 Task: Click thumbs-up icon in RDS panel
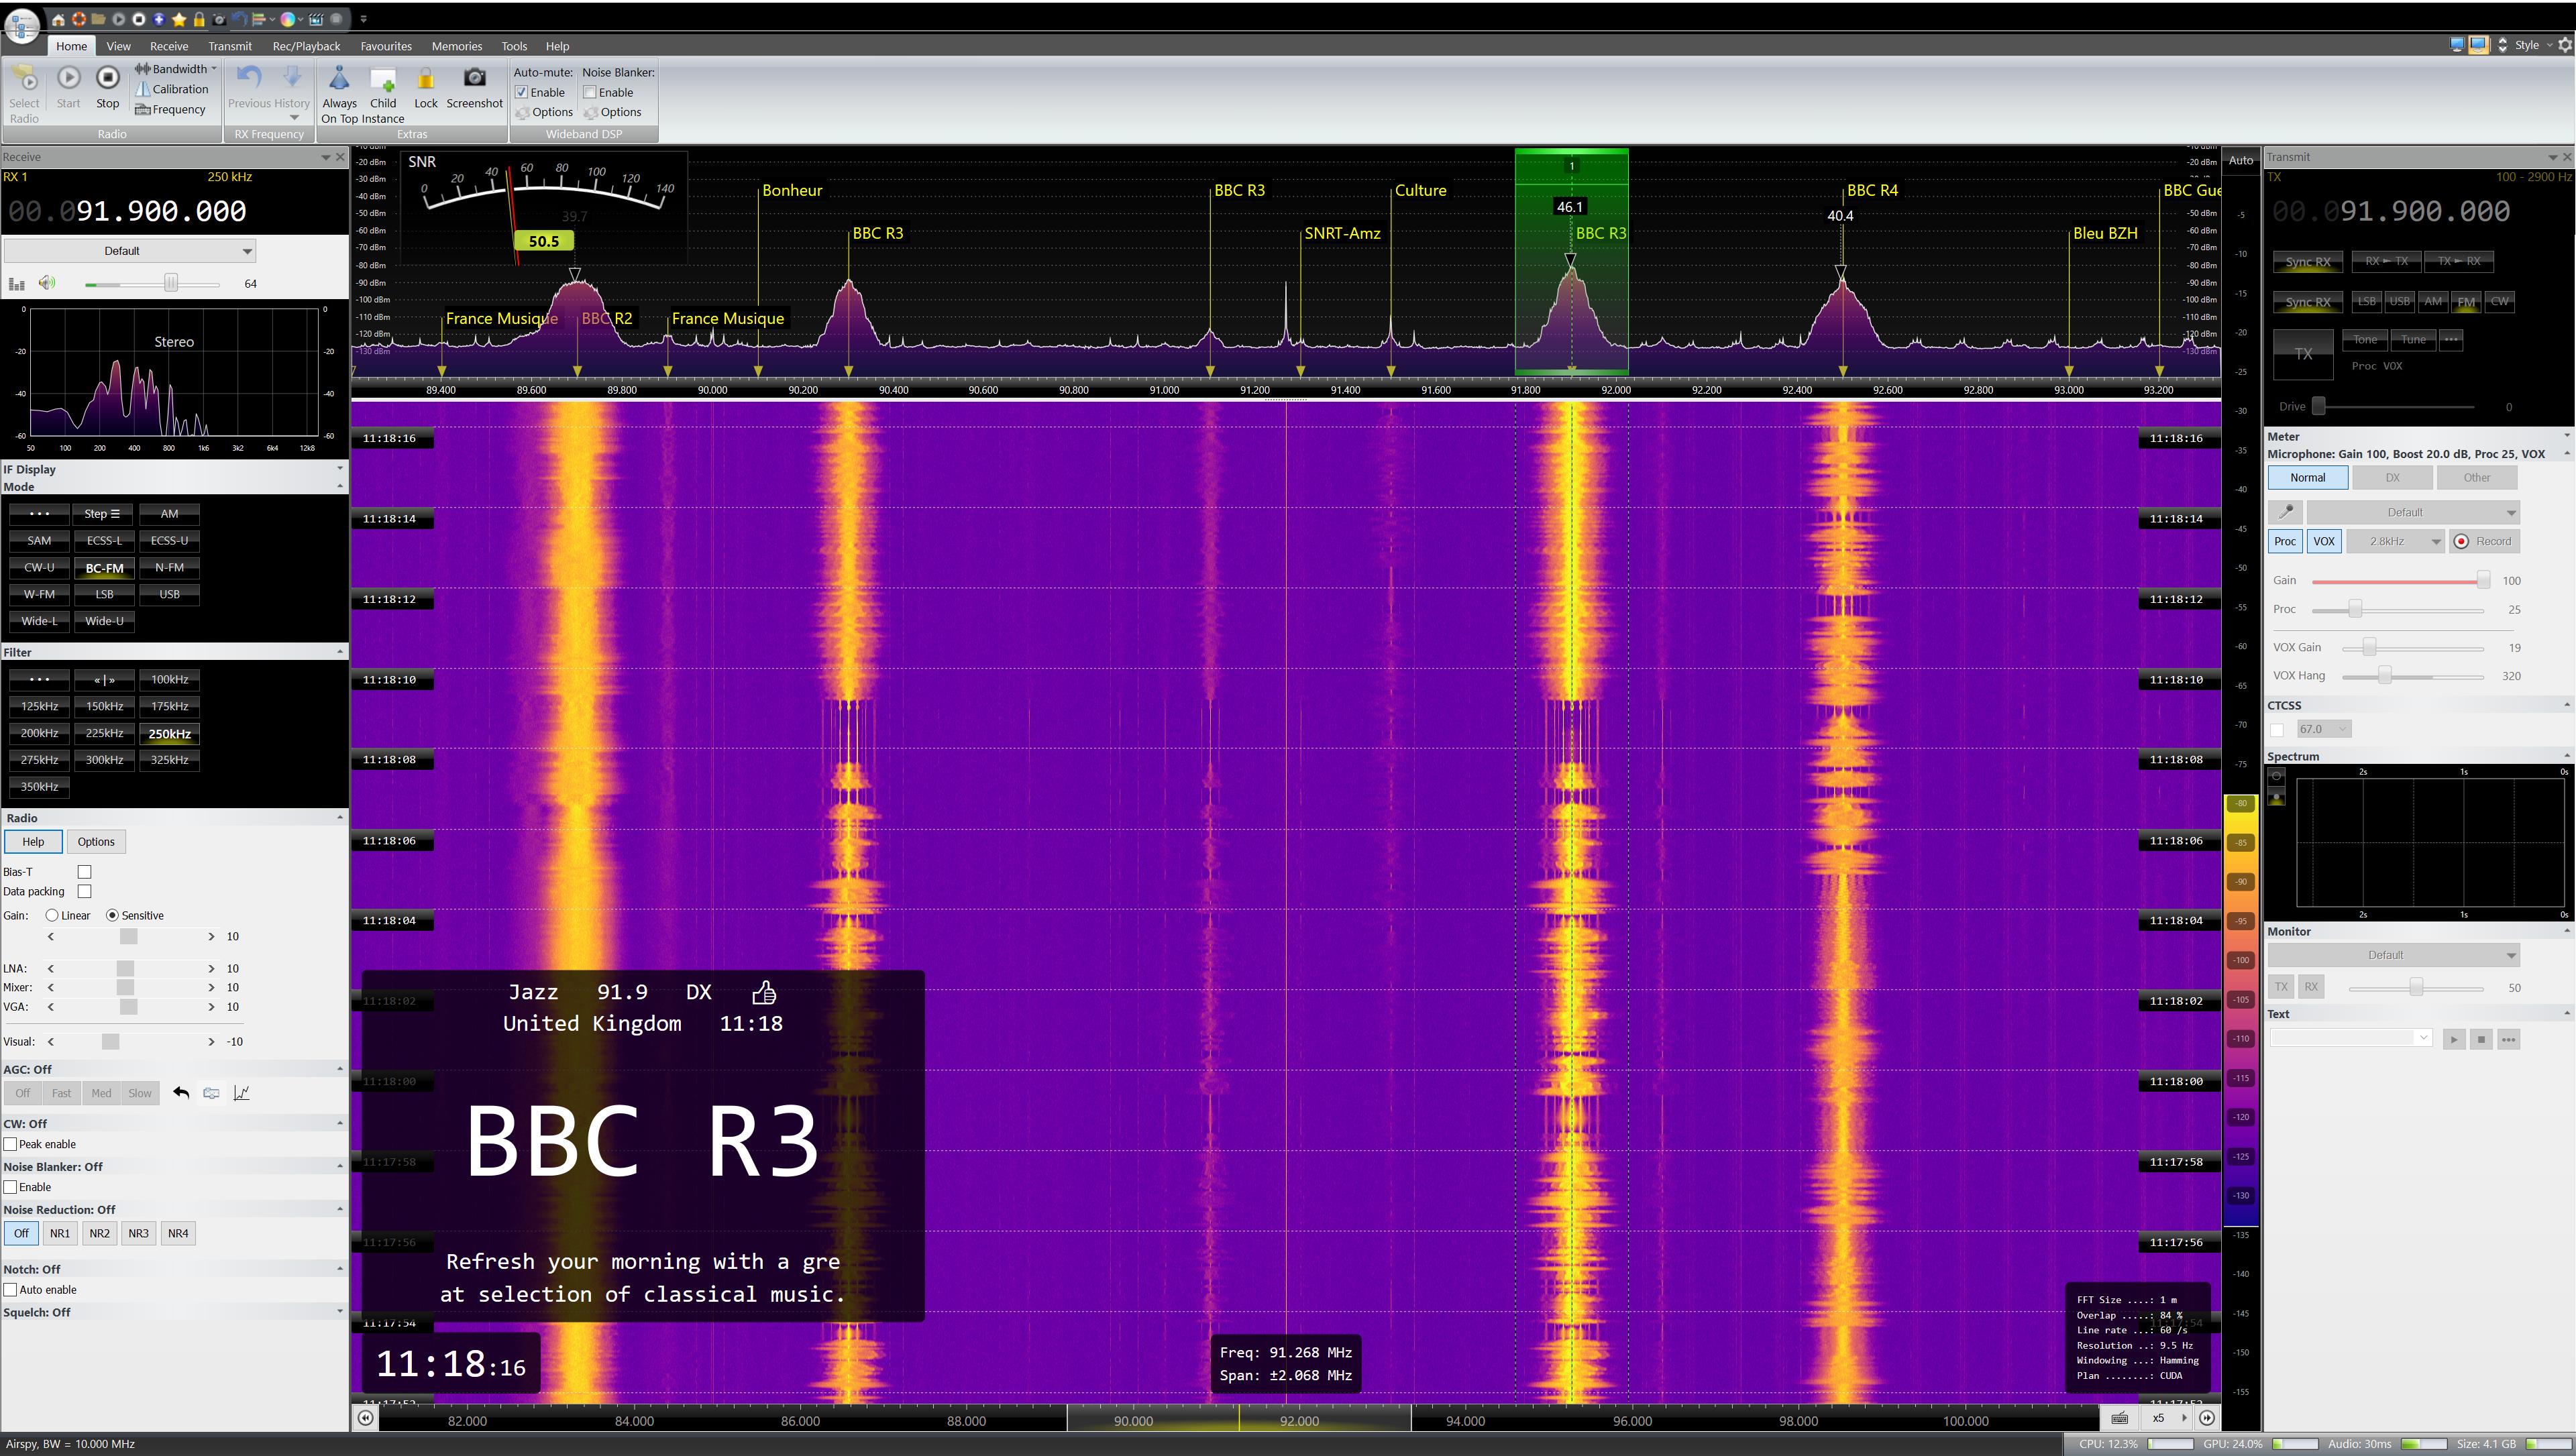tap(764, 992)
